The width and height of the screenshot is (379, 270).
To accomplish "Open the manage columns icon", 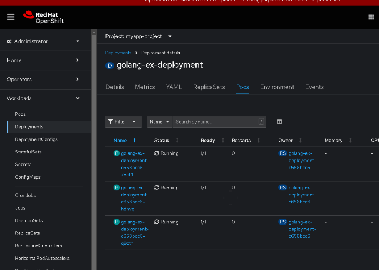I will [279, 121].
